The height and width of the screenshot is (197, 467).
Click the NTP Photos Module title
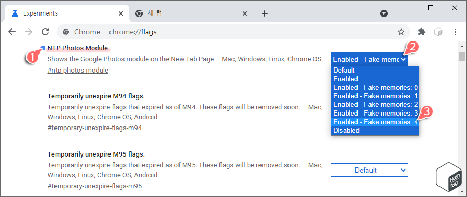[x=77, y=48]
